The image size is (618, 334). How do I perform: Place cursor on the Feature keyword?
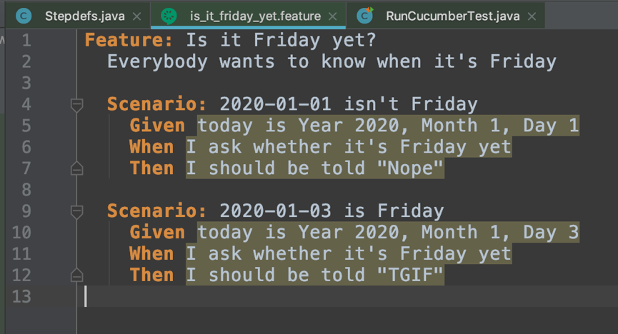[129, 40]
